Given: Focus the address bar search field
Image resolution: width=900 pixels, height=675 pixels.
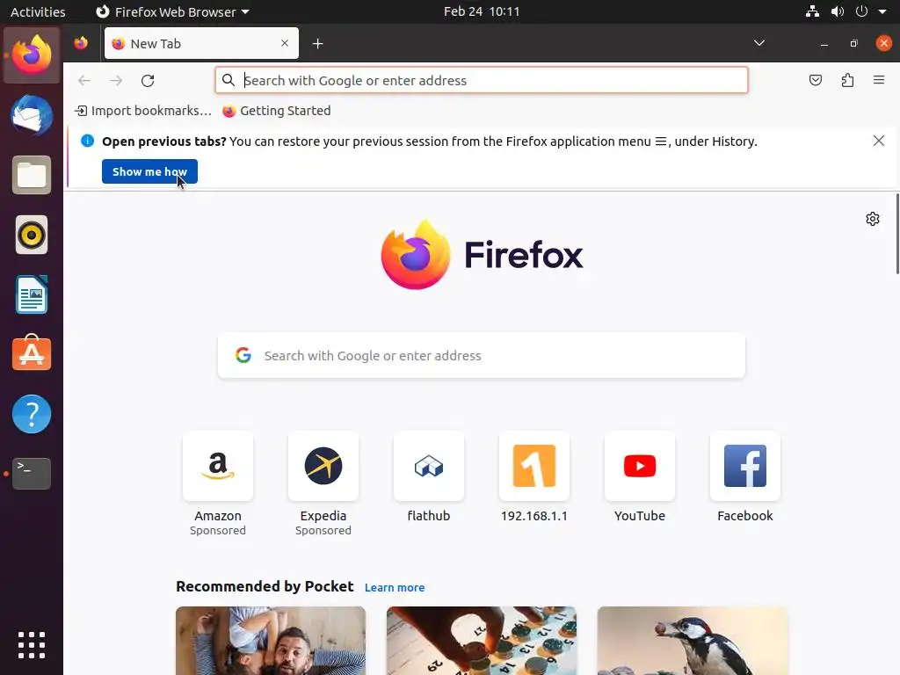Looking at the screenshot, I should [482, 80].
